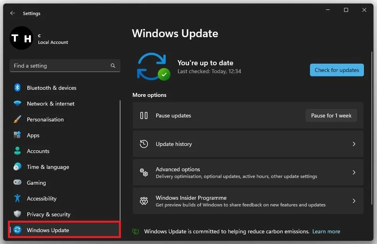Click the large update status sync icon
Viewport: 377px width, 244px height.
tap(153, 66)
